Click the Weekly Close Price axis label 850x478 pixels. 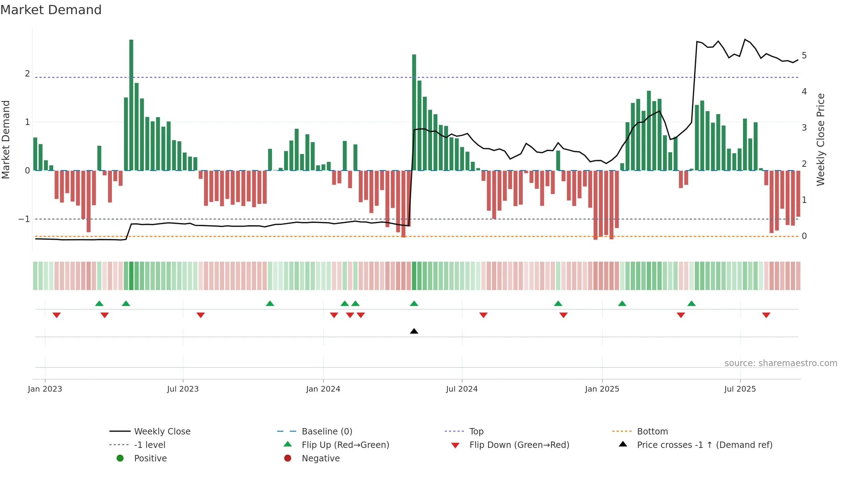[x=821, y=140]
